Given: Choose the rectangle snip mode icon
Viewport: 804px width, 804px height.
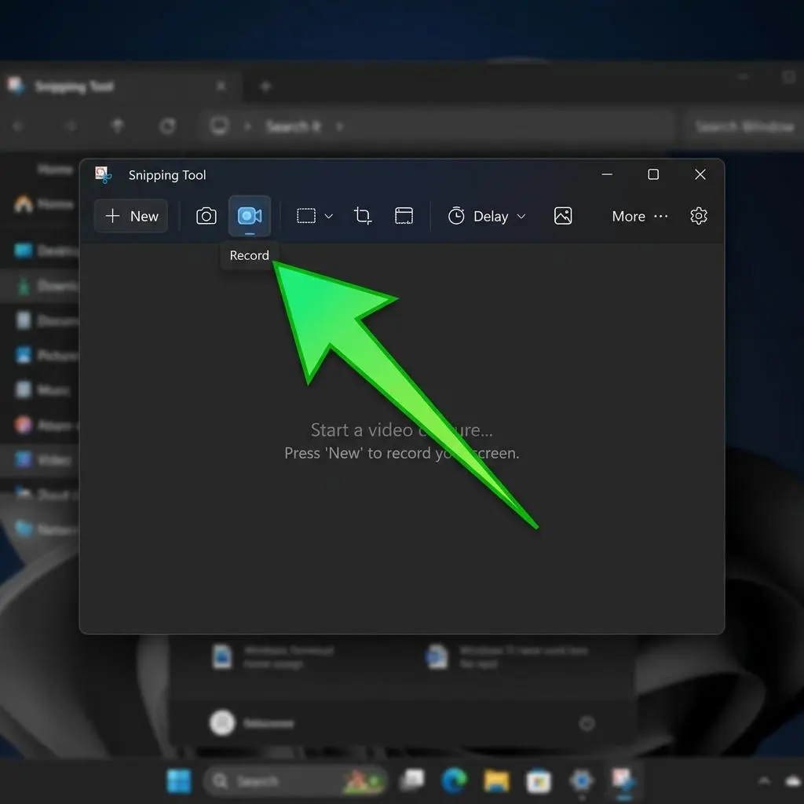Looking at the screenshot, I should pyautogui.click(x=306, y=216).
